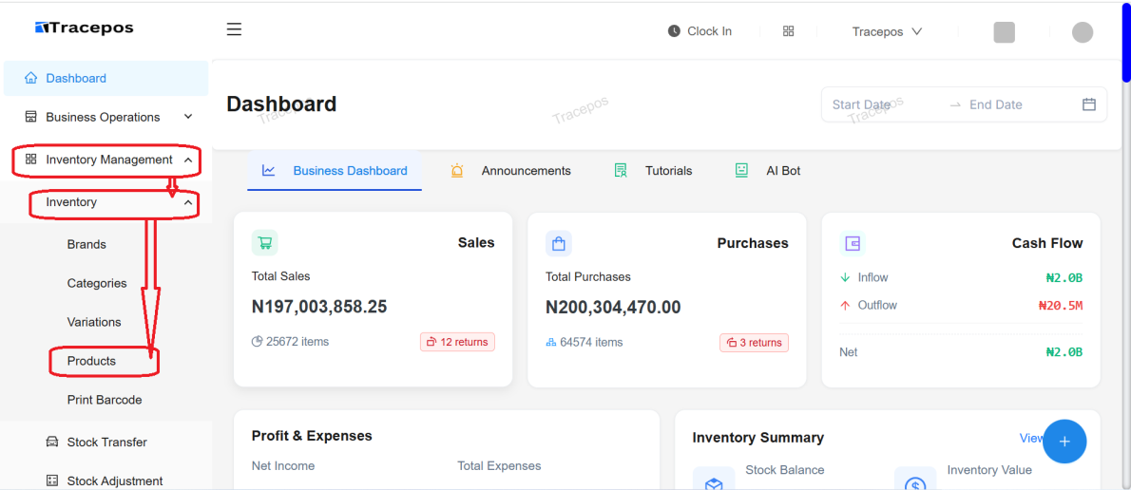Collapse Inventory Management chevron

188,160
